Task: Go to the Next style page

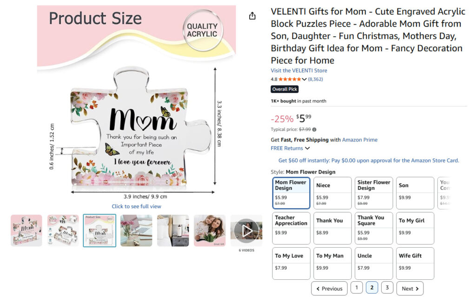Action: pos(409,288)
